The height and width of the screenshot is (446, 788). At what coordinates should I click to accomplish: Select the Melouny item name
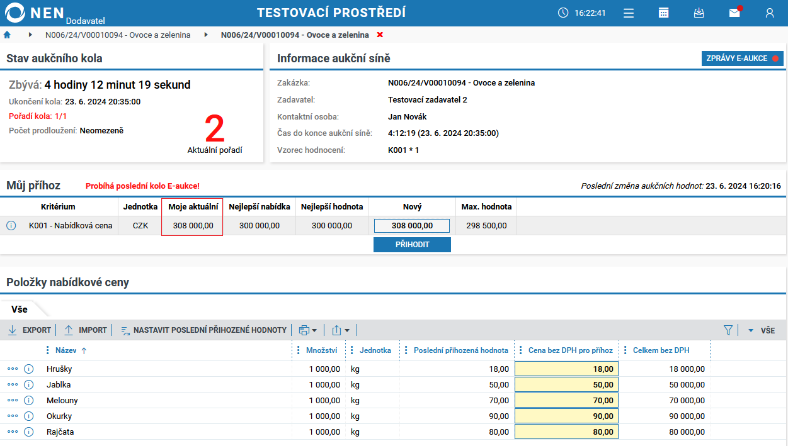point(61,400)
